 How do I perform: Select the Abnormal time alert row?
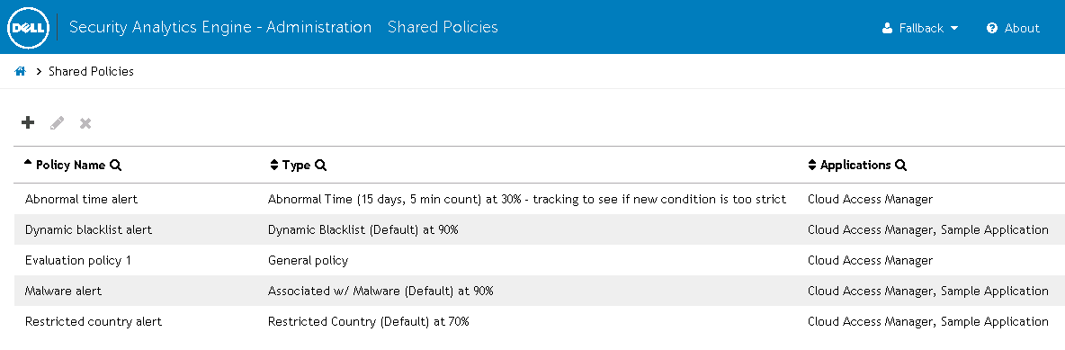click(x=540, y=199)
